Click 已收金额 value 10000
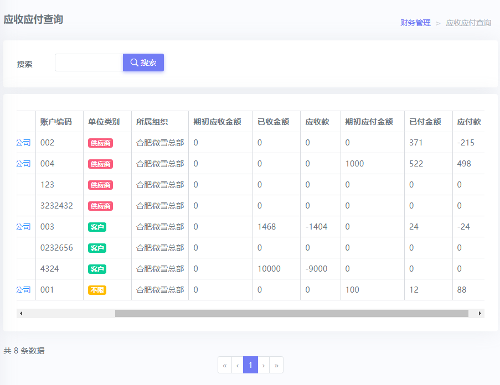Viewport: 500px width, 385px height. point(269,269)
